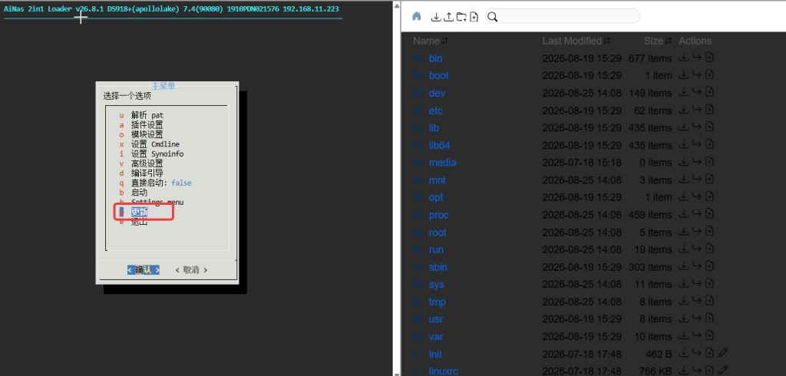Viewport: 786px width, 376px height.
Task: Click the '677 items' size cell
Action: pos(649,58)
